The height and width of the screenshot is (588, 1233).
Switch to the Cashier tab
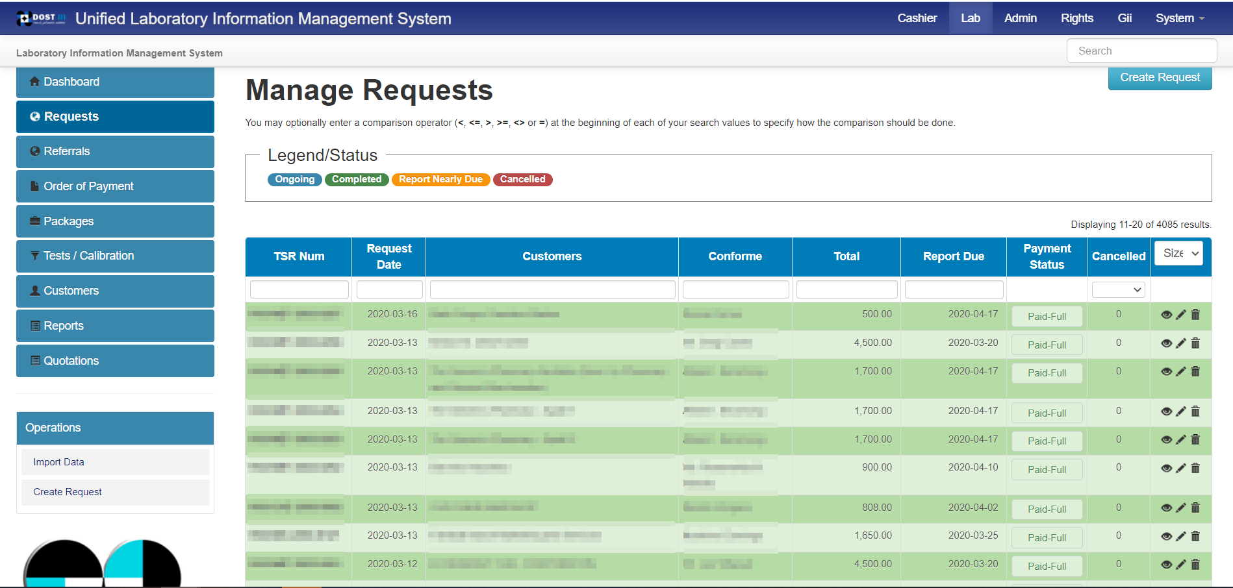coord(917,18)
